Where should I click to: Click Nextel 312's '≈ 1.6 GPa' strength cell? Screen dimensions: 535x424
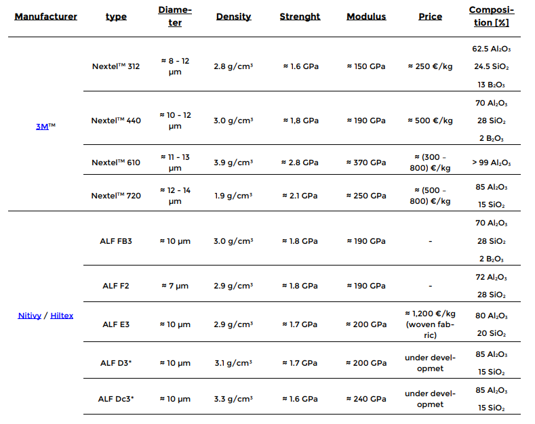[x=300, y=66]
